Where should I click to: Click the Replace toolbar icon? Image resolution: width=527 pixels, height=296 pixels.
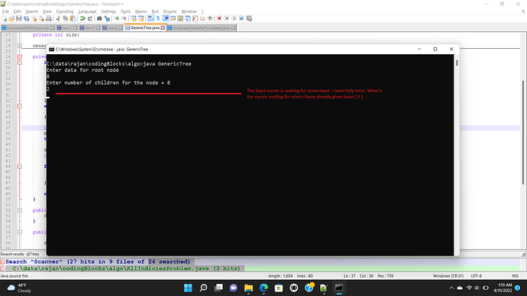[x=107, y=18]
